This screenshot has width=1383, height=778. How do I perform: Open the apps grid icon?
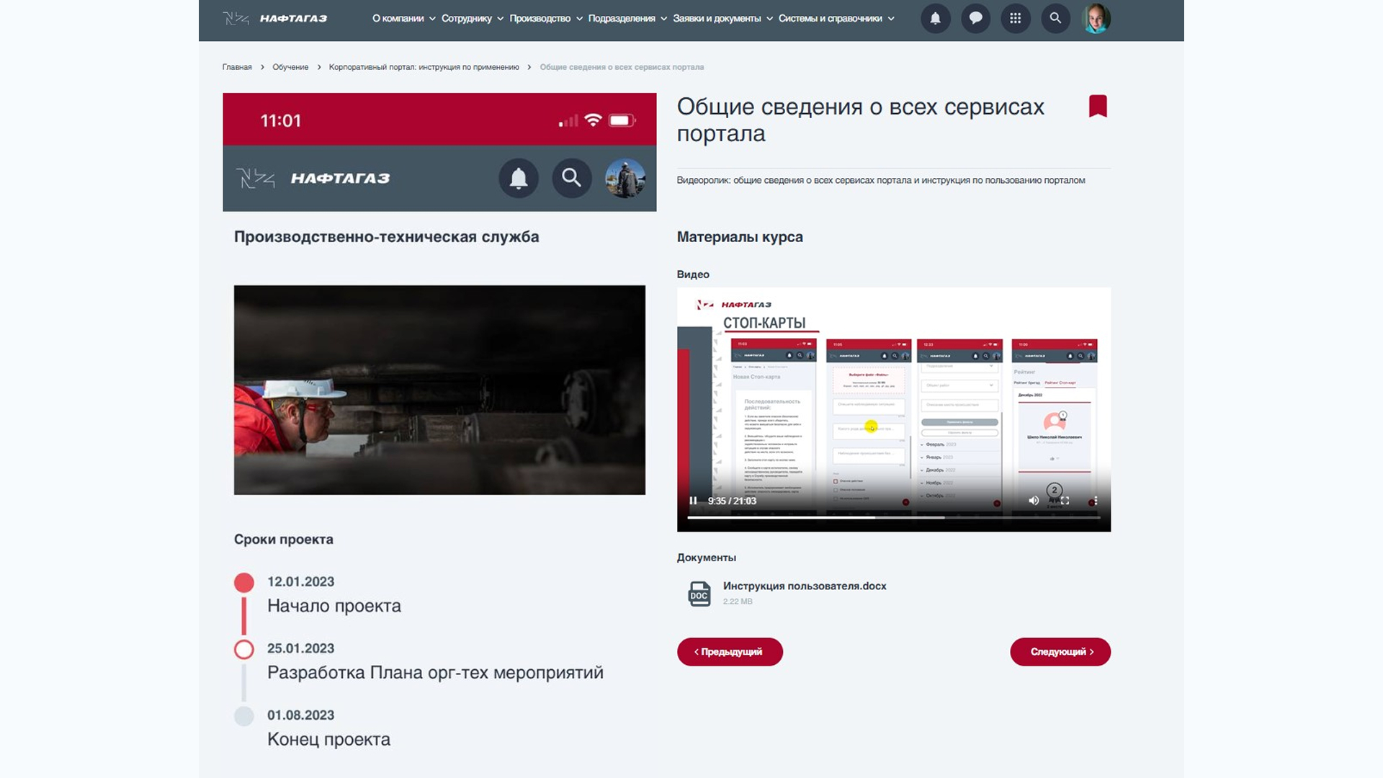1015,18
